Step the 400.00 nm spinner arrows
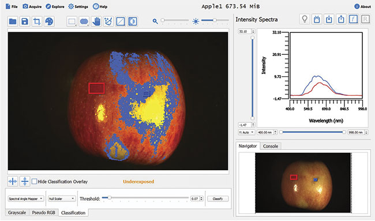375x221 pixels. click(x=275, y=132)
